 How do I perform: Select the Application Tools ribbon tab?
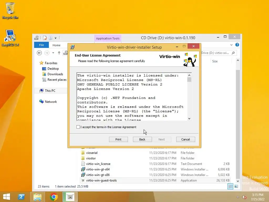pos(108,38)
